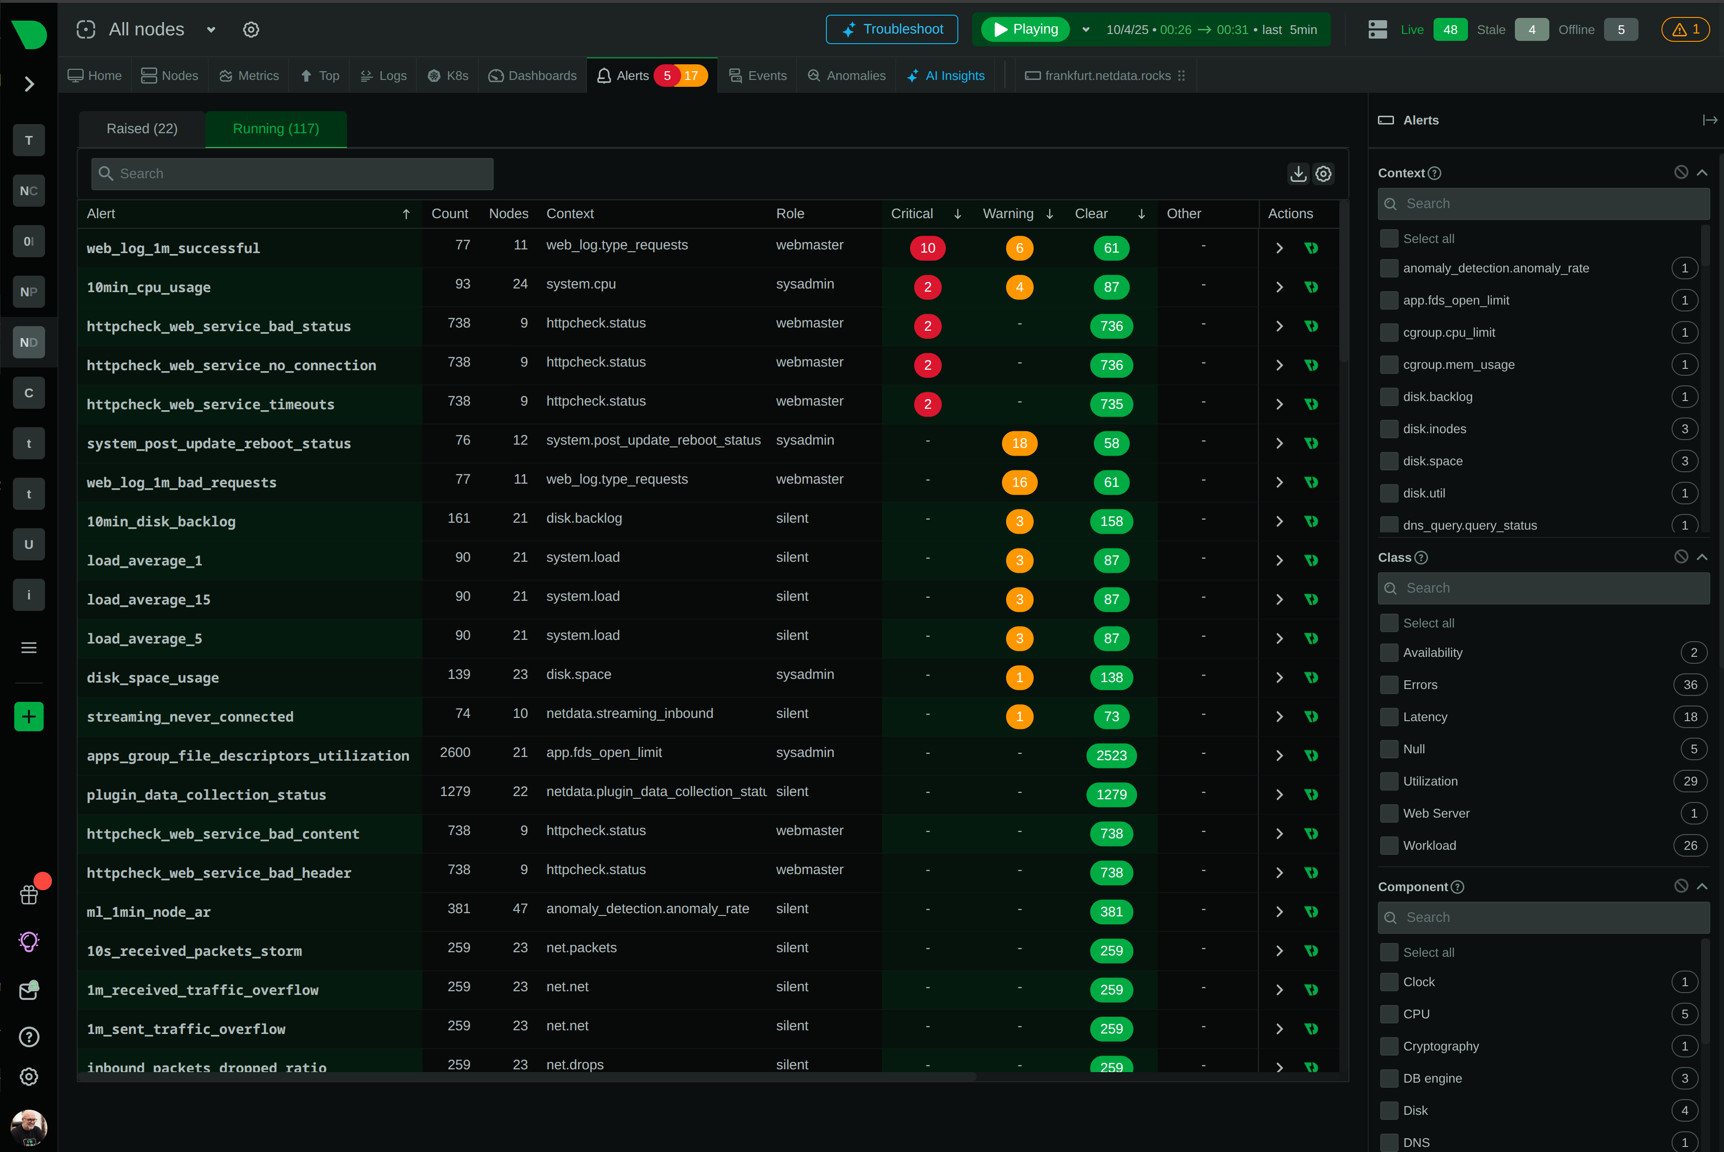
Task: Click the settings gear at sidebar bottom
Action: pos(28,1076)
